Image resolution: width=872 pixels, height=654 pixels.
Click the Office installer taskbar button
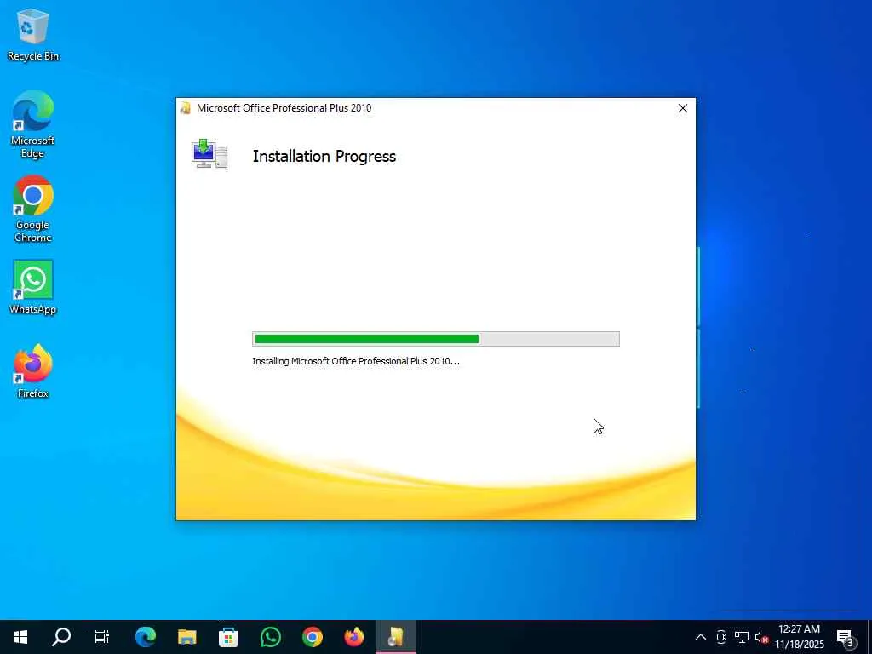395,637
